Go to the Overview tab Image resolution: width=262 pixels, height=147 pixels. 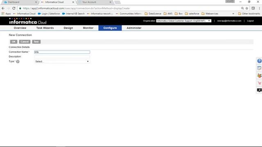click(x=20, y=28)
